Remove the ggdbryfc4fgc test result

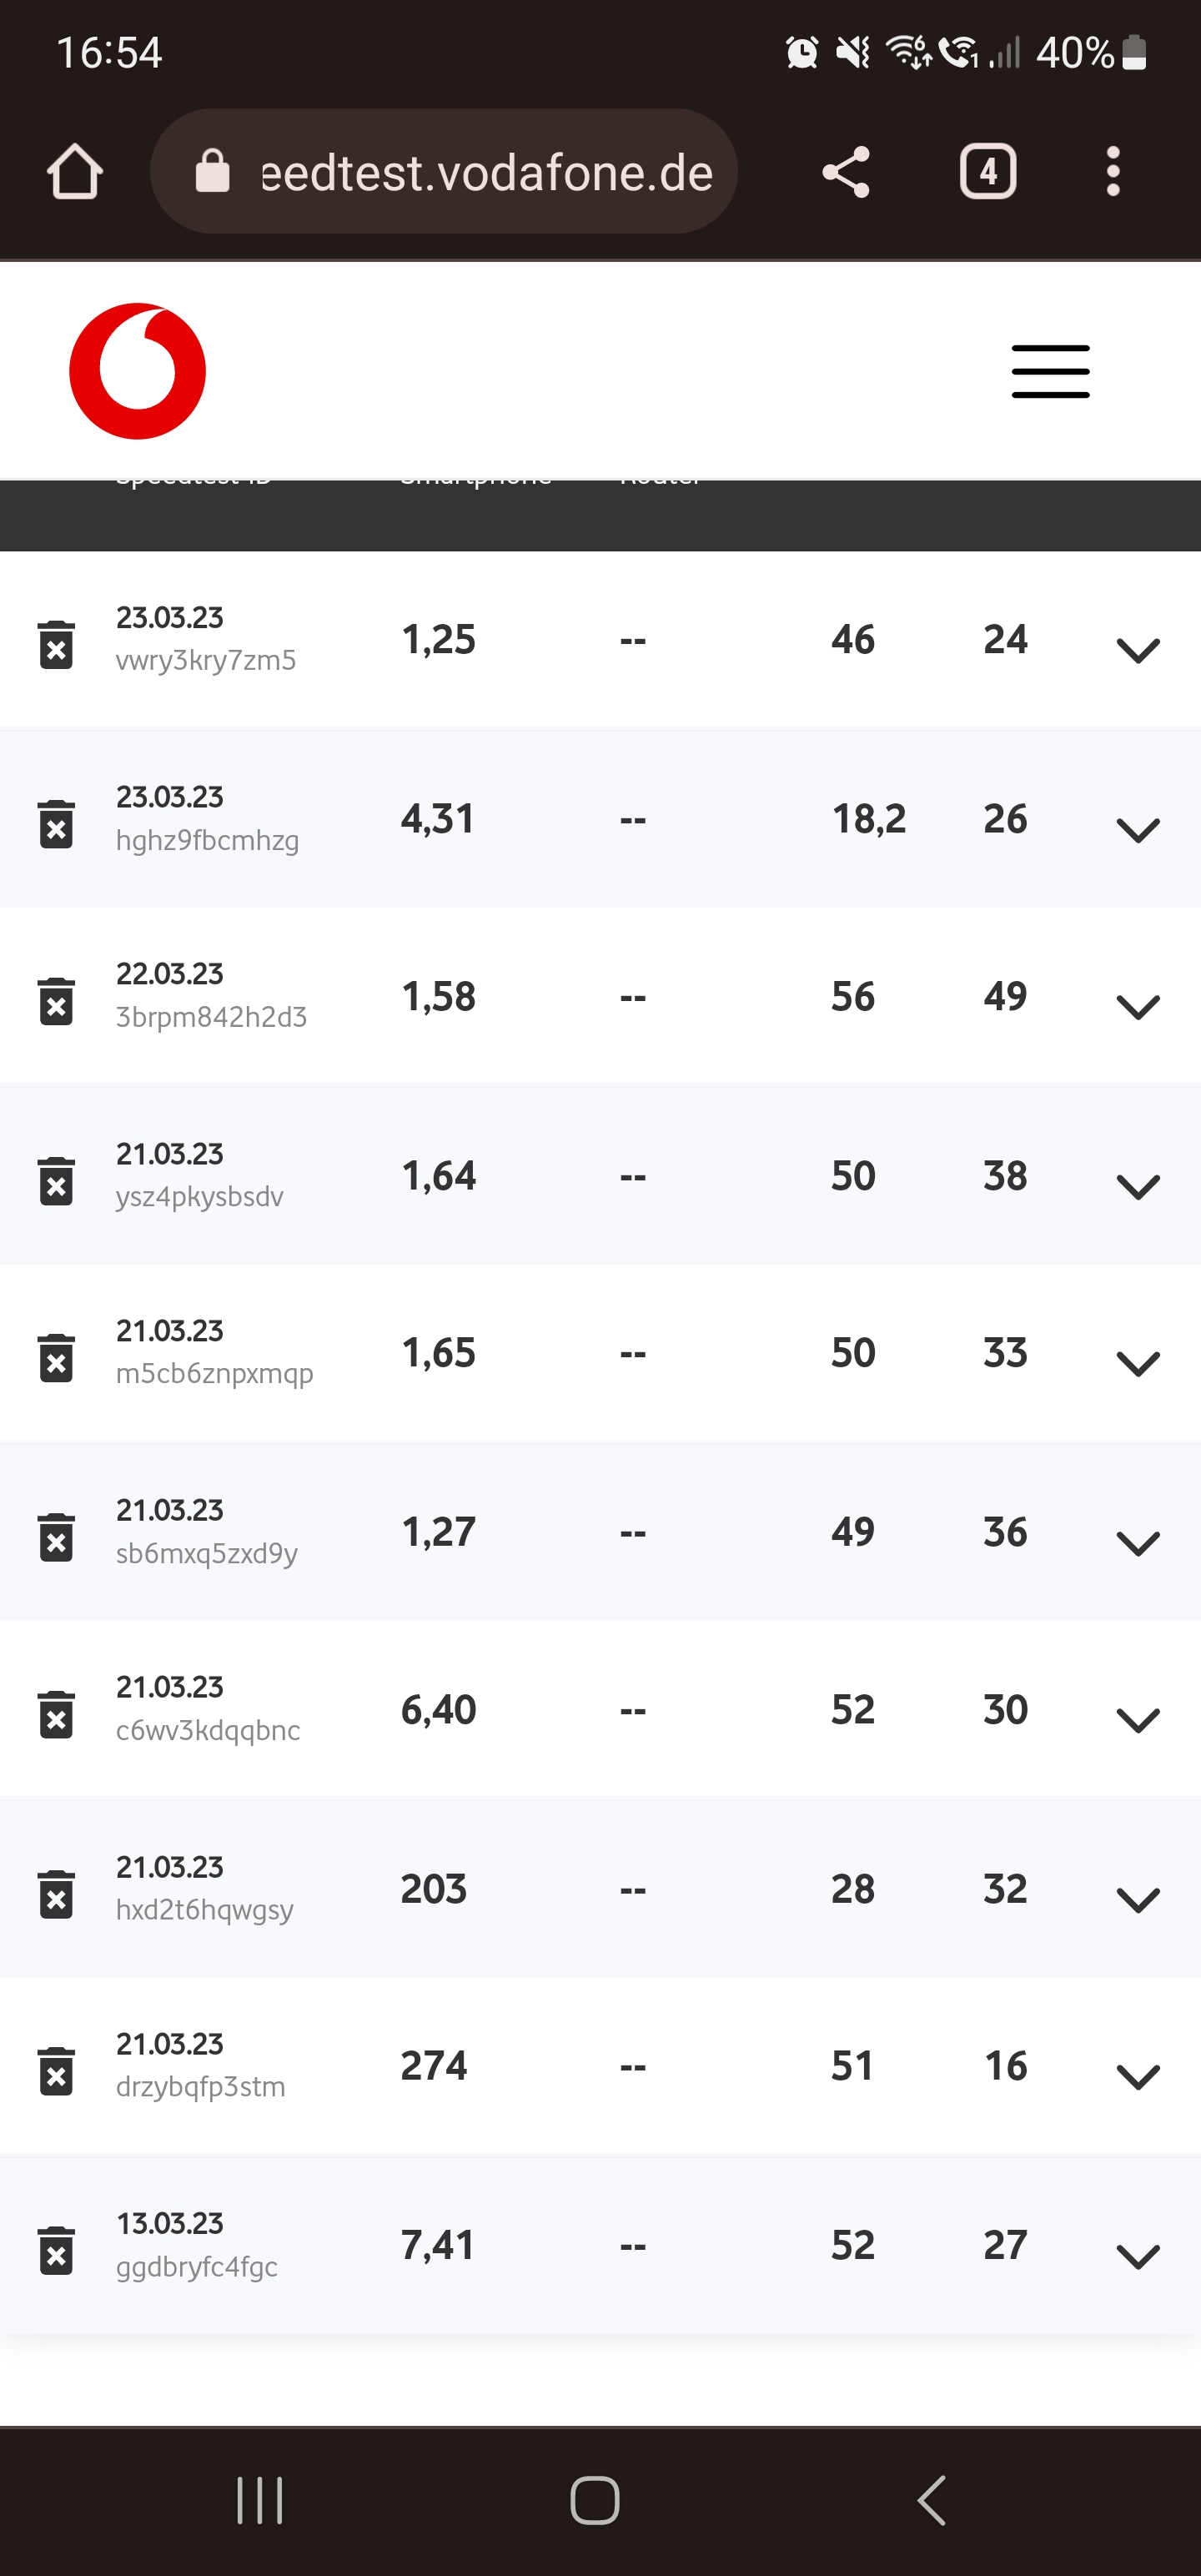[56, 2250]
